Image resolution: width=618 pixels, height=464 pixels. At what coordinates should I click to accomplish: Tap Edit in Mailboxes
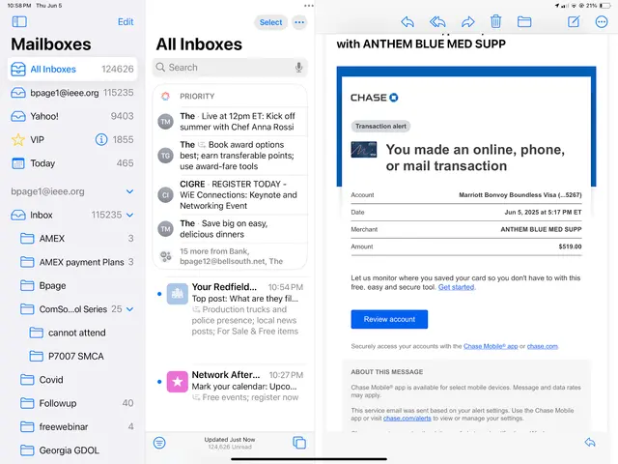coord(126,21)
